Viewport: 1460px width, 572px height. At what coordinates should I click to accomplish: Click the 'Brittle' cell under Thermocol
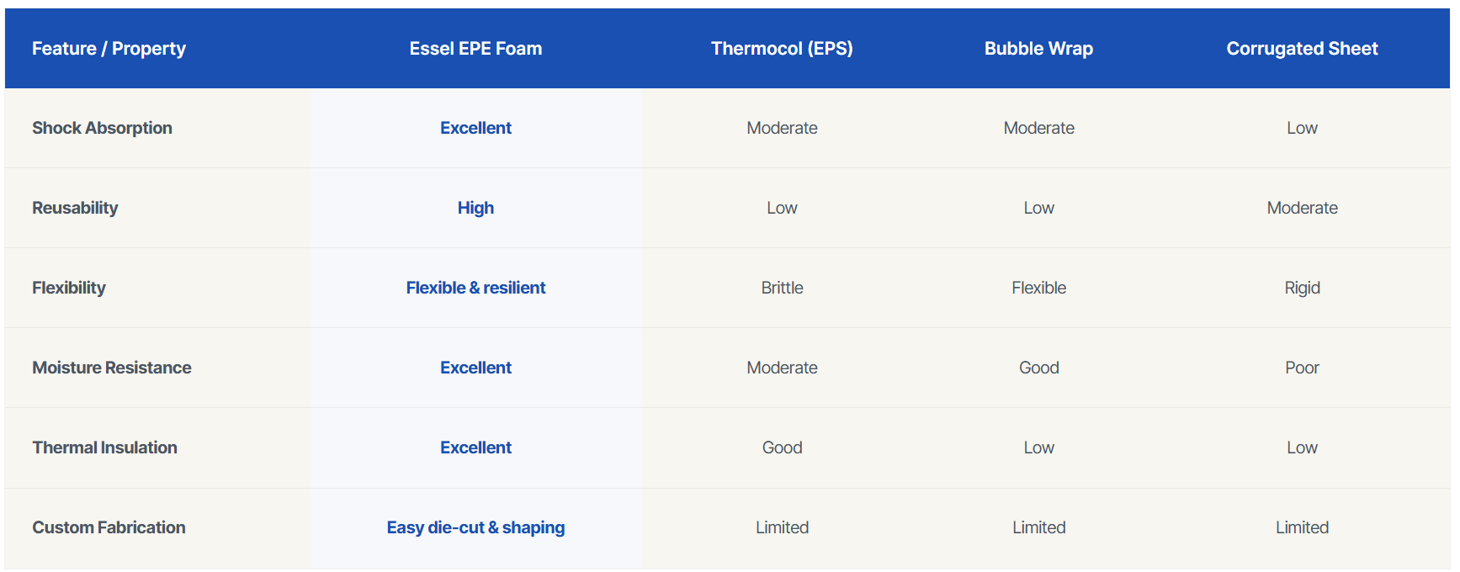pos(782,288)
